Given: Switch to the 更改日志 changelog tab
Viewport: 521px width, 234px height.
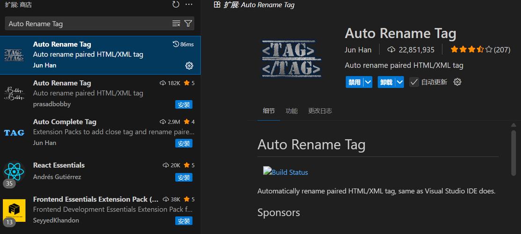Looking at the screenshot, I should click(320, 111).
